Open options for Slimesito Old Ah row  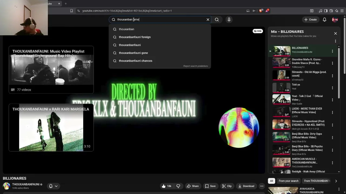point(332,76)
